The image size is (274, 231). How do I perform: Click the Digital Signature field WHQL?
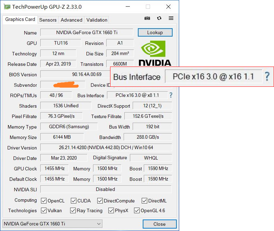[x=151, y=158]
